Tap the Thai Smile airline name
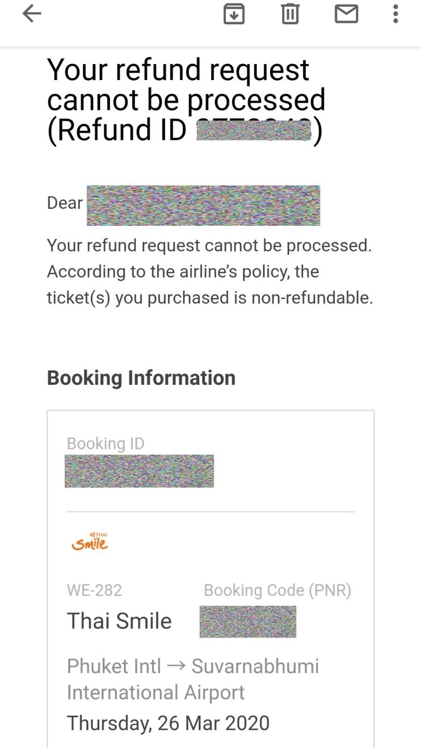This screenshot has height=748, width=421. point(119,621)
